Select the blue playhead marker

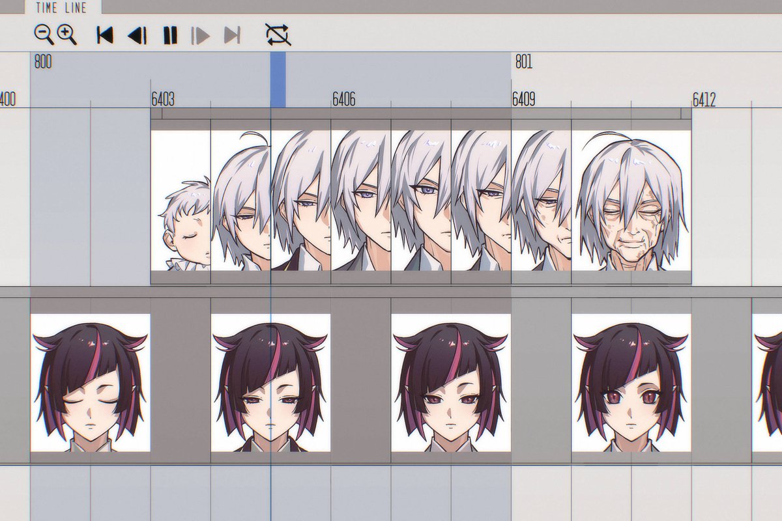click(278, 79)
